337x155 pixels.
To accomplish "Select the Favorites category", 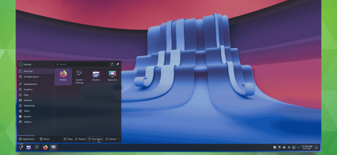I will (x=36, y=71).
